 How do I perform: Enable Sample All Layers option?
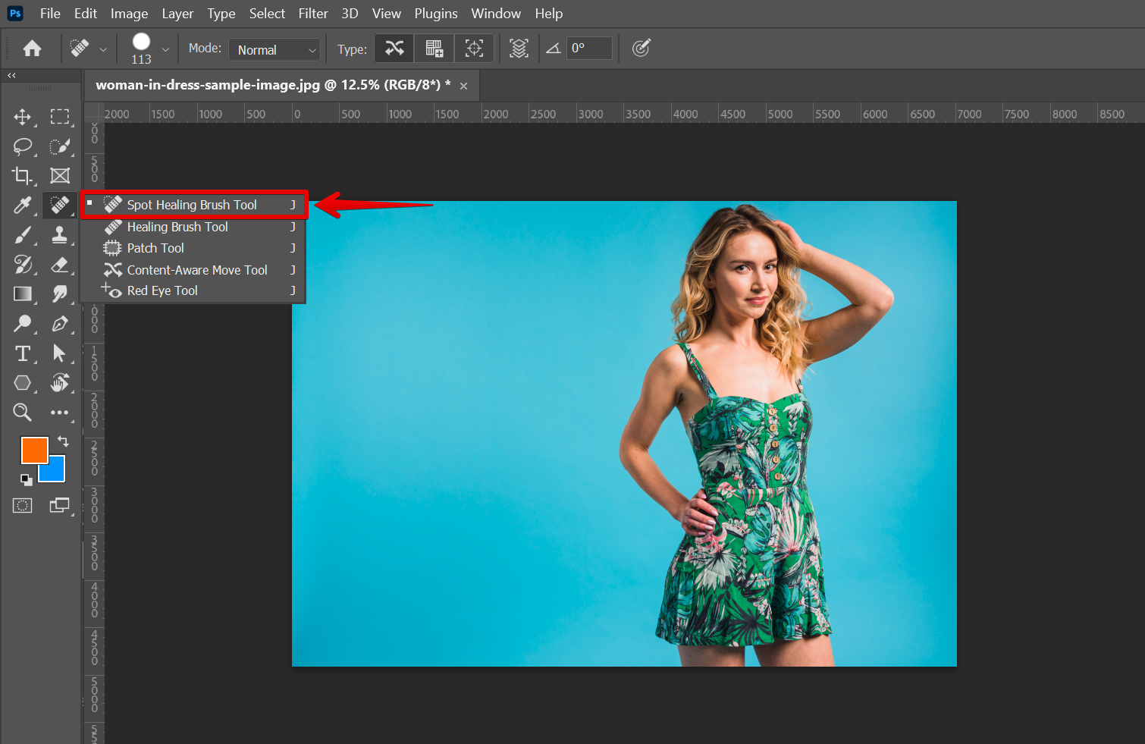[x=519, y=49]
